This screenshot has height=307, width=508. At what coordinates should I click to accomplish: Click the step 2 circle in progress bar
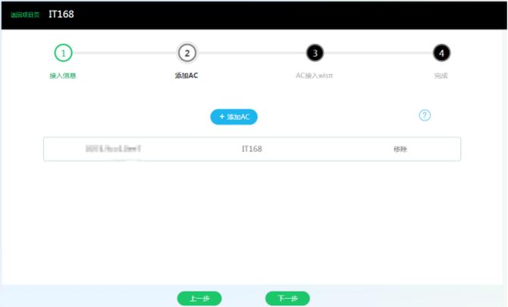[x=187, y=53]
